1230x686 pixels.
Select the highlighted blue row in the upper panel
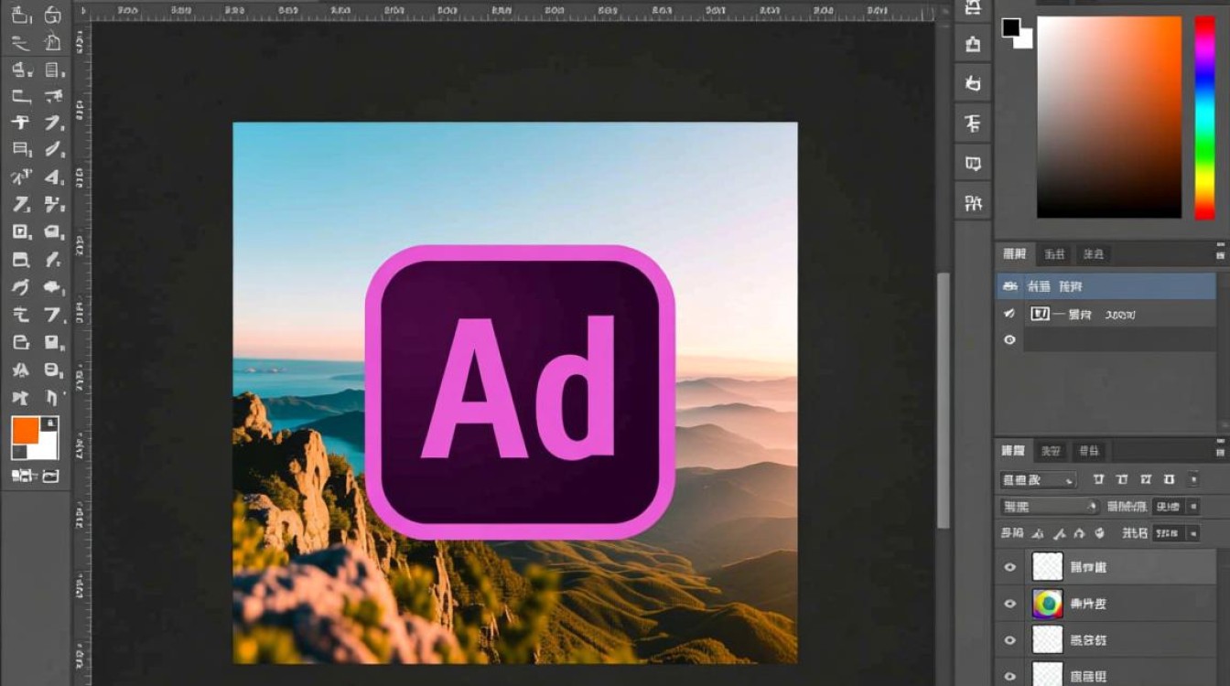point(1106,286)
